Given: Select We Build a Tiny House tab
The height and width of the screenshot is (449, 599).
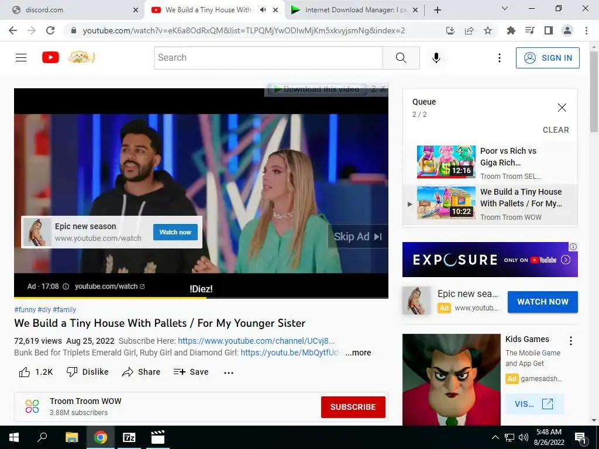Looking at the screenshot, I should [x=208, y=10].
